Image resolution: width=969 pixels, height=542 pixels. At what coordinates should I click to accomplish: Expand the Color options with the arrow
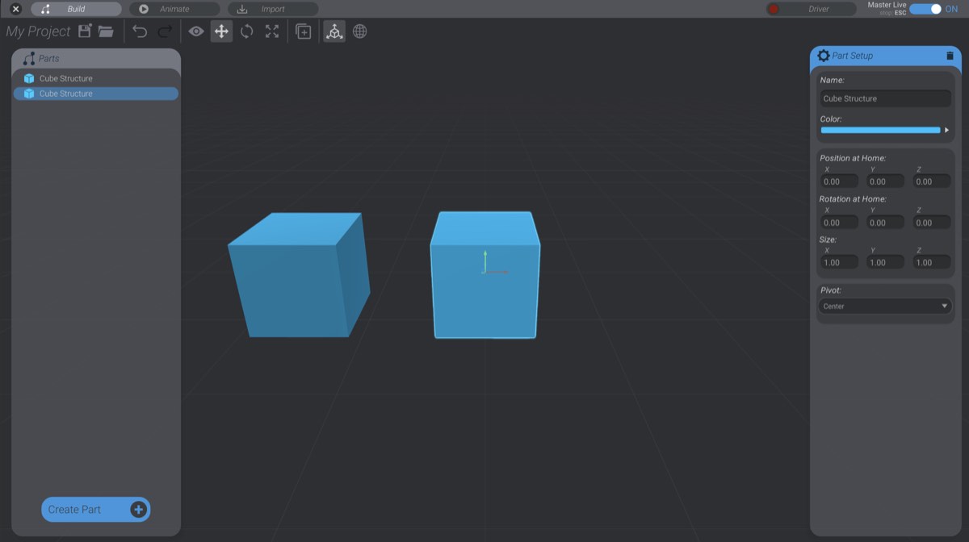point(946,129)
